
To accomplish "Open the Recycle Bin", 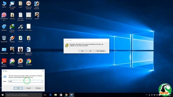I will pyautogui.click(x=4, y=39).
